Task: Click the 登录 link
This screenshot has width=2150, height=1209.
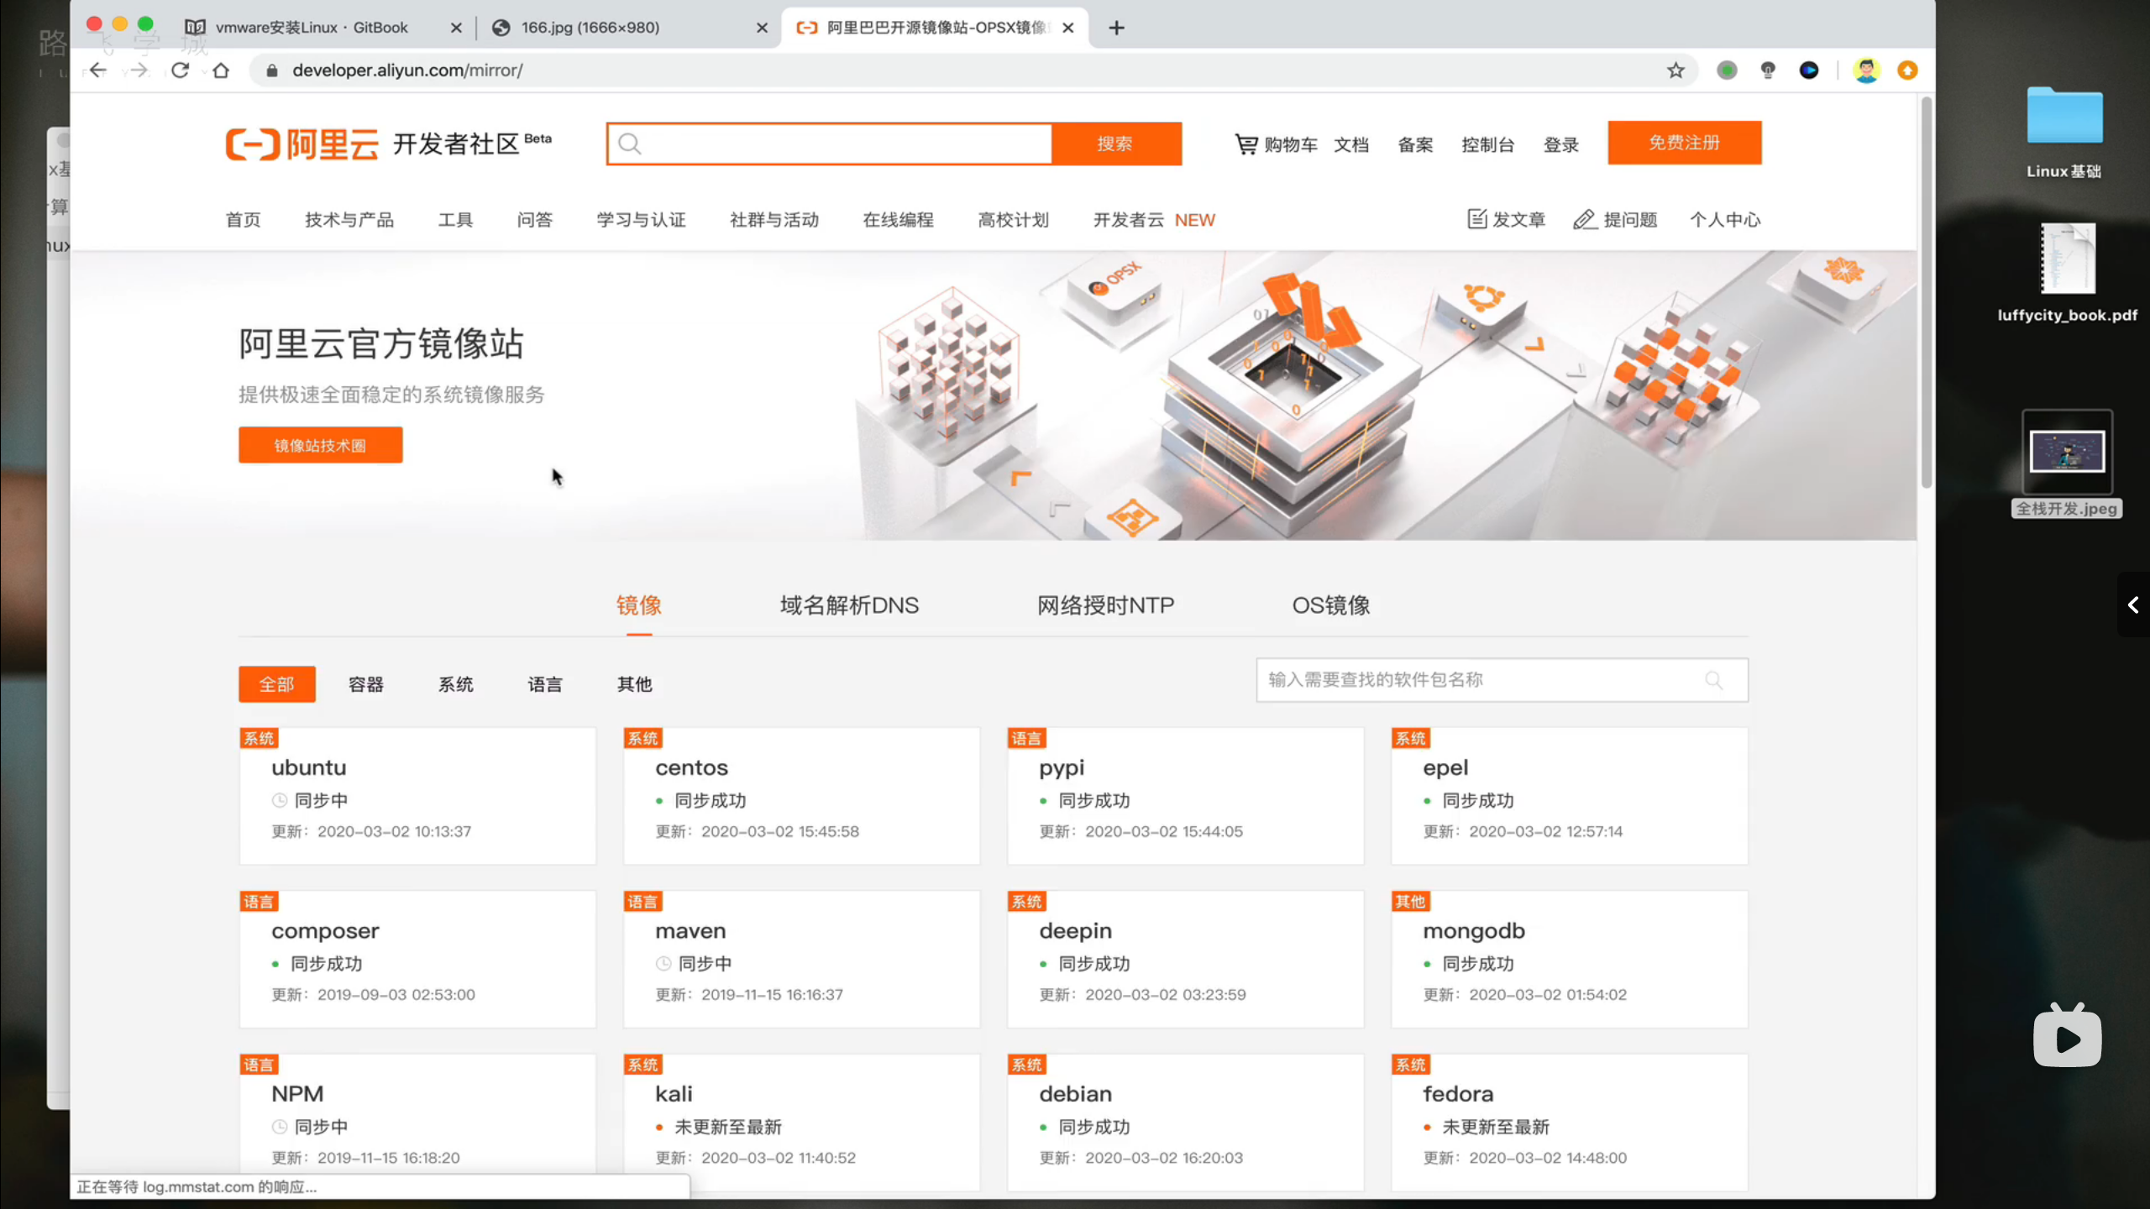Action: tap(1561, 144)
